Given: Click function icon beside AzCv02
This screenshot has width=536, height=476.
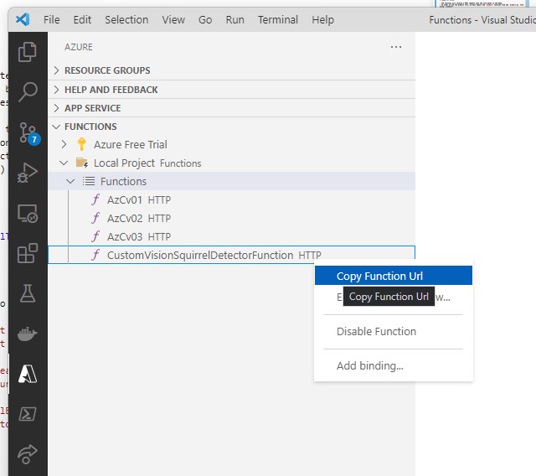Looking at the screenshot, I should click(x=95, y=218).
